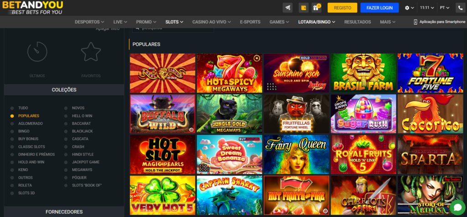
Task: Open the Telegram paper-plane icon in header
Action: coord(287,8)
